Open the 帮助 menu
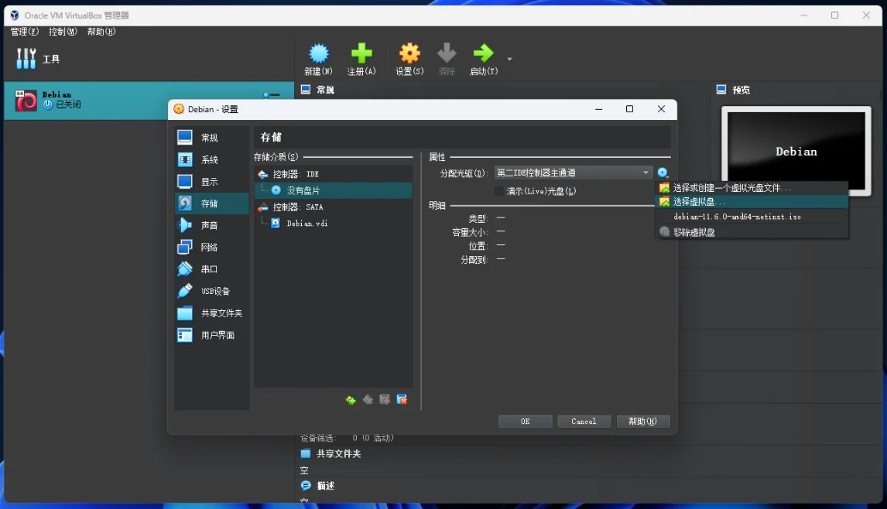887x509 pixels. 101,32
